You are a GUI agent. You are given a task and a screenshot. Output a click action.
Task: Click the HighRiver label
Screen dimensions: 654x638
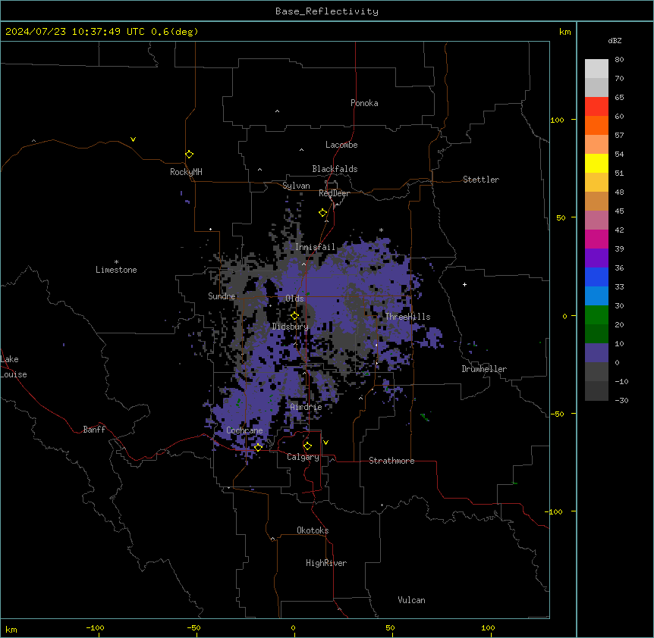[326, 563]
